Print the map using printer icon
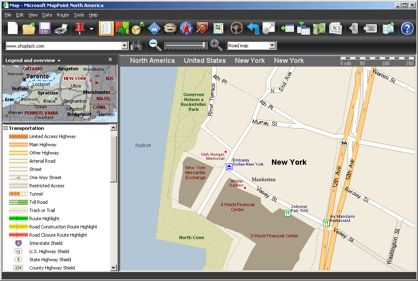418x281 pixels. [x=61, y=28]
